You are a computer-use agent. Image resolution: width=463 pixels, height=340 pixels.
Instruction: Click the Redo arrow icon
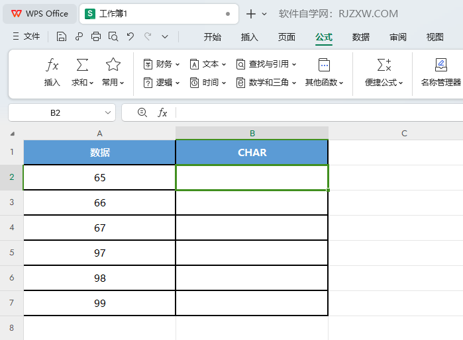pos(148,37)
